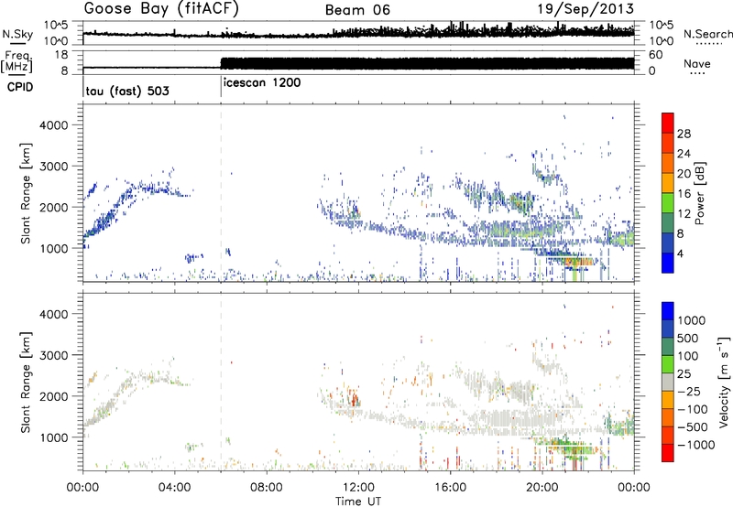733x507 pixels.
Task: Click the dashed 06:00 marker in the power panel
Action: tap(221, 192)
